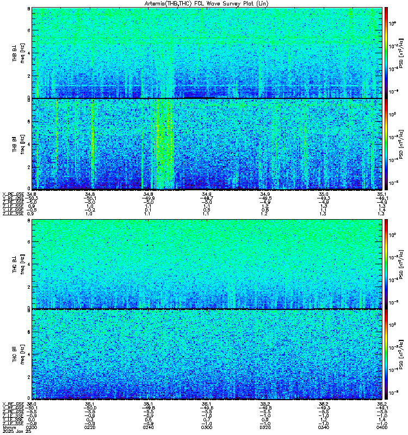Click the "hhmm" time format label
This screenshot has width=408, height=435.
9,427
